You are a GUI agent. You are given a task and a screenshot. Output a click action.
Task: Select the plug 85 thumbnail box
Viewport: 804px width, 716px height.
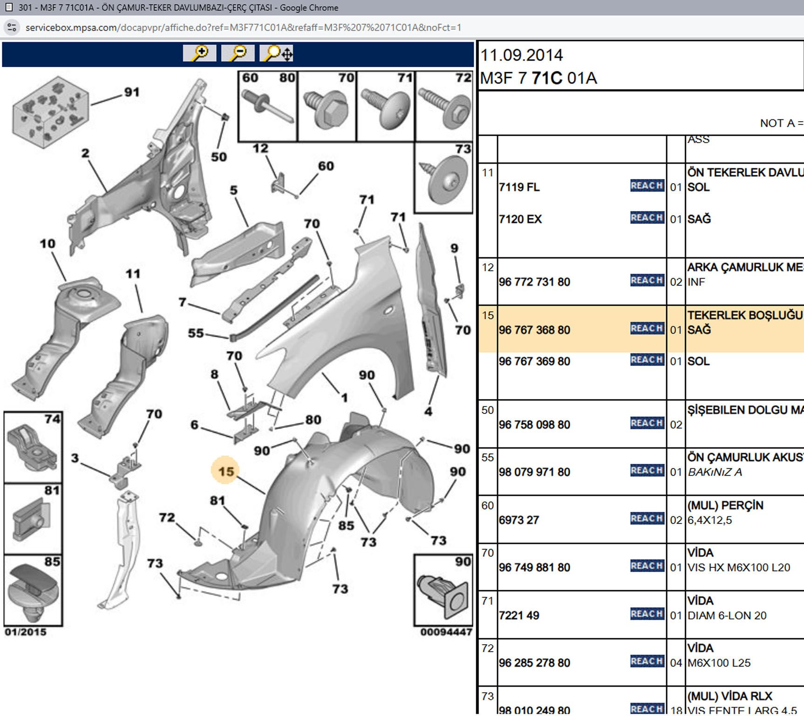tap(33, 590)
